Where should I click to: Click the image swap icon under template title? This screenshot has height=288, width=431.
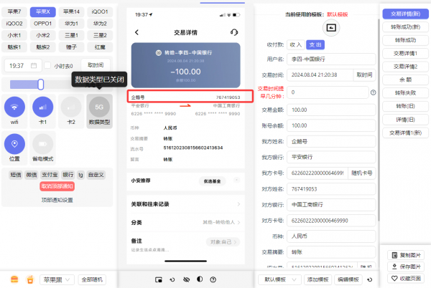coord(331,27)
